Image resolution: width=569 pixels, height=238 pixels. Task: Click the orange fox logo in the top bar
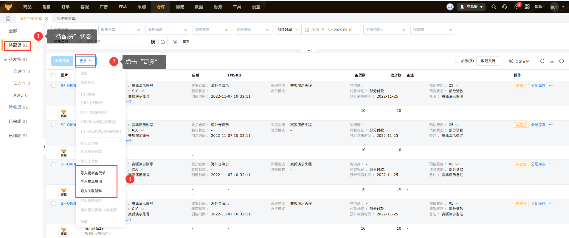8,7
